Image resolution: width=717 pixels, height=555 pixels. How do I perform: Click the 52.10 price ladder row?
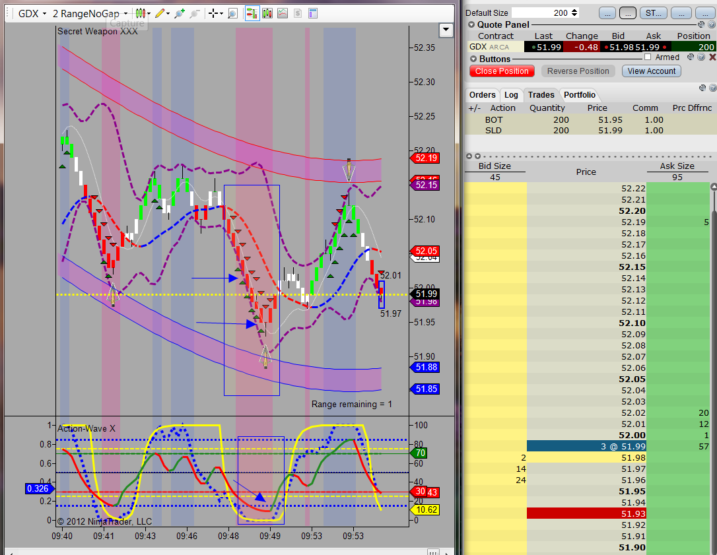pyautogui.click(x=587, y=323)
